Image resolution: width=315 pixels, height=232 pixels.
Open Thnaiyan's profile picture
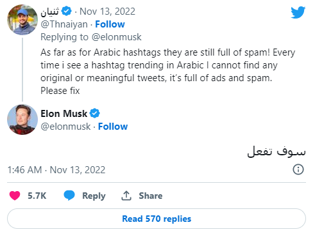[22, 20]
